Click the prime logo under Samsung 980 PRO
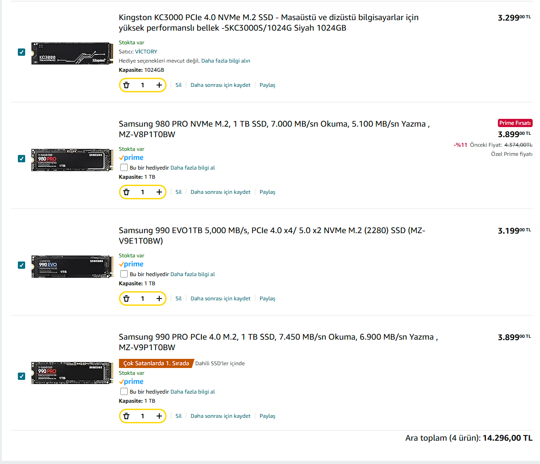The image size is (540, 464). click(131, 158)
